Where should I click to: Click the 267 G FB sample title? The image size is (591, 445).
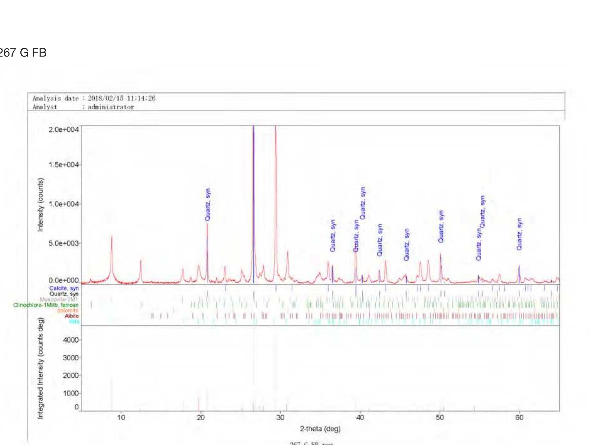[23, 52]
